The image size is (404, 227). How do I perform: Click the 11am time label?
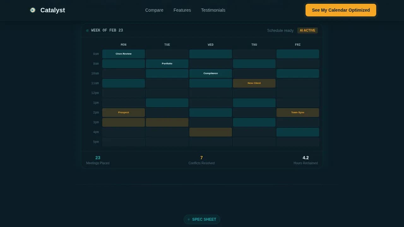click(x=95, y=83)
